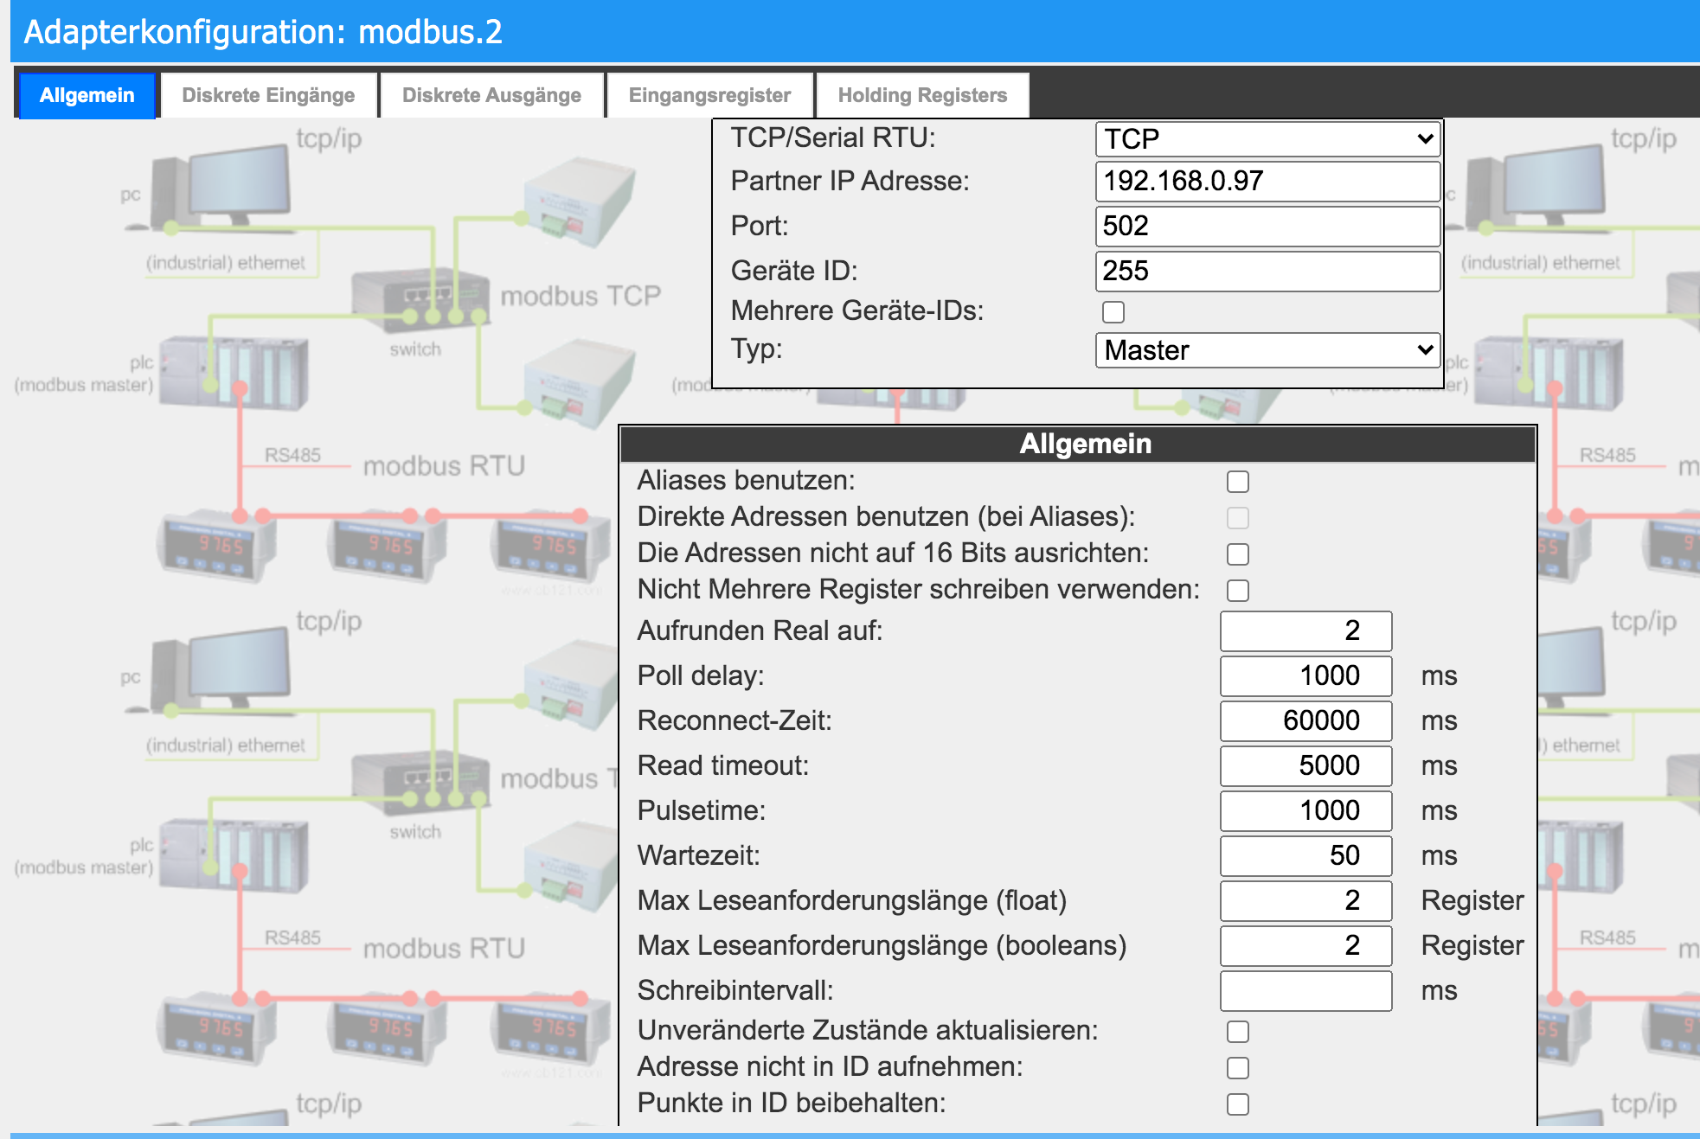Select the Reconnect-Zeit input field
This screenshot has width=1700, height=1139.
[1305, 721]
